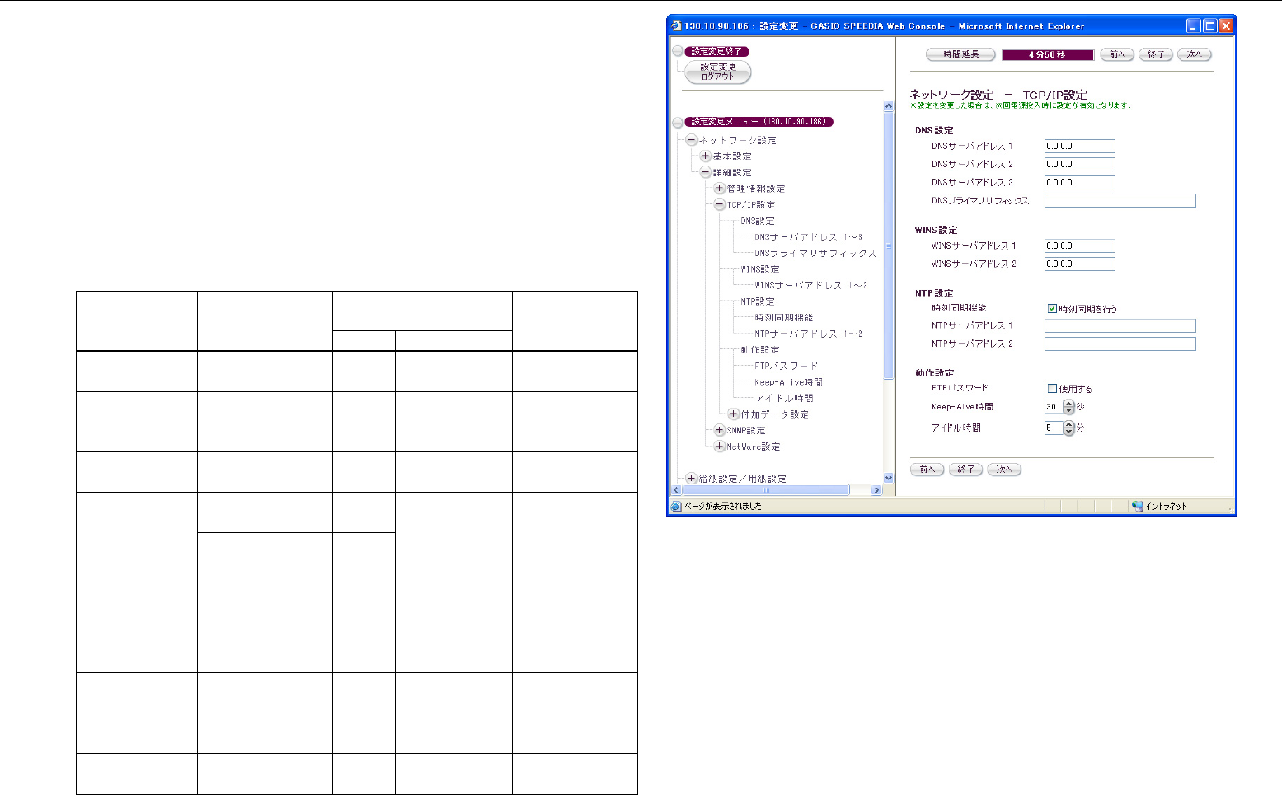This screenshot has width=1282, height=795.
Task: Click the DNSサーバアドレス 3 input field
Action: tap(1080, 183)
